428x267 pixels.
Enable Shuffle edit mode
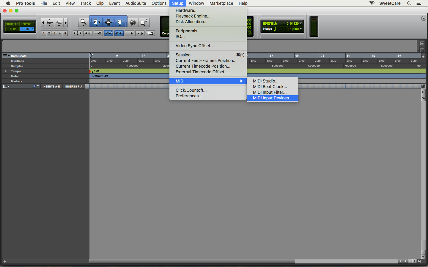[x=12, y=24]
